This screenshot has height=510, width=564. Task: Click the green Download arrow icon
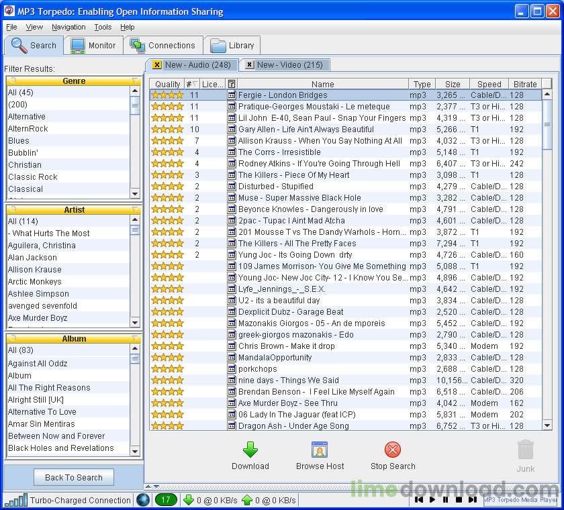coord(250,450)
